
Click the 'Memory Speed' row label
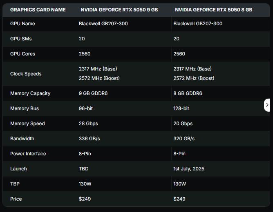27,124
